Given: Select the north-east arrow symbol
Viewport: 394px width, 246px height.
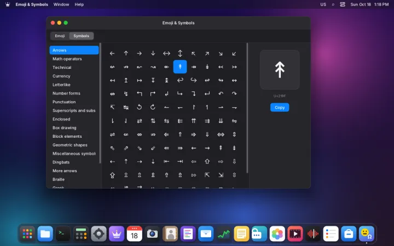Looking at the screenshot, I should point(207,54).
